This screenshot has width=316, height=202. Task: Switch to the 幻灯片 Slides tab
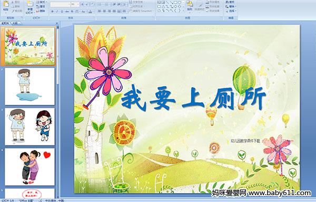tap(5, 23)
